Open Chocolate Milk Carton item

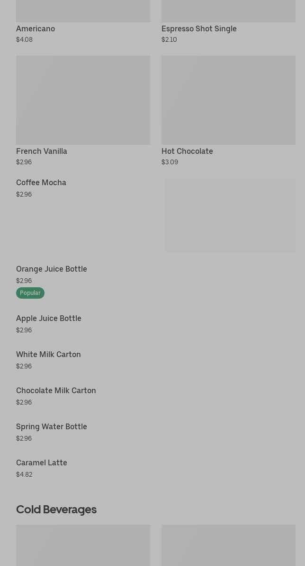(56, 391)
